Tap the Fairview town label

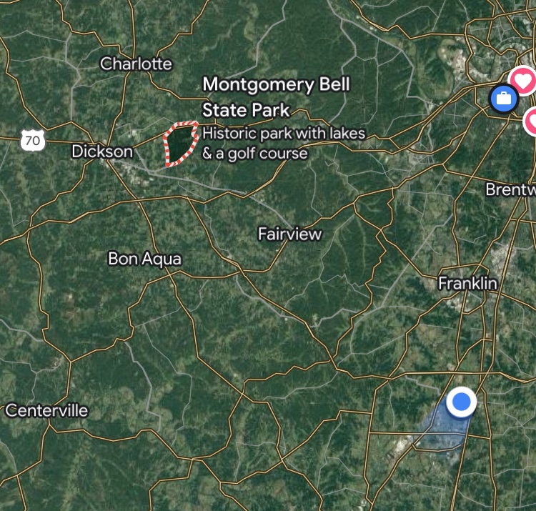[289, 234]
